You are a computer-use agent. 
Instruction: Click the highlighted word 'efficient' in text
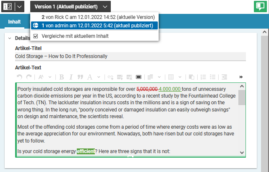point(85,151)
